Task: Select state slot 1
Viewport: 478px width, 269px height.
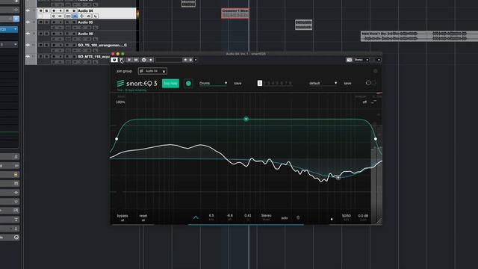Action: 260,83
